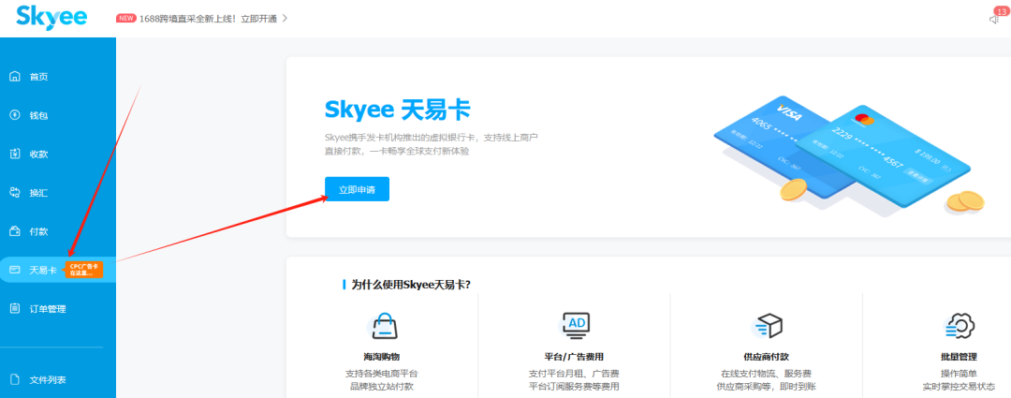Click the package box 供应商付款 icon
The image size is (1011, 398).
767,326
